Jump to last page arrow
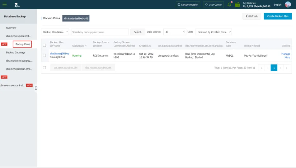 click(287, 68)
